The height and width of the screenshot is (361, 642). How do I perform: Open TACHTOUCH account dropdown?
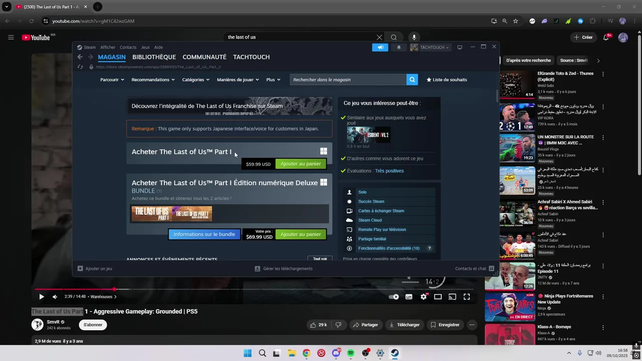pyautogui.click(x=430, y=47)
